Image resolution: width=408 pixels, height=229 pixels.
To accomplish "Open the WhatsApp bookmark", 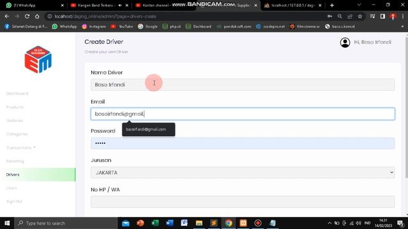I will 64,27.
